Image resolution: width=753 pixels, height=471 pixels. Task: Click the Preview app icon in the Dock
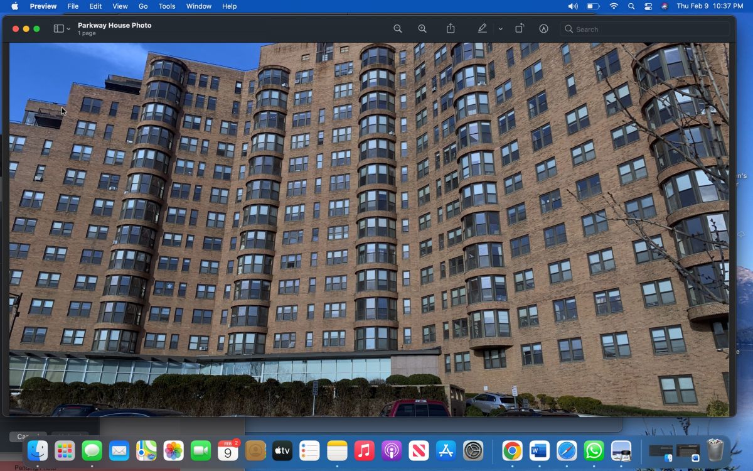621,450
